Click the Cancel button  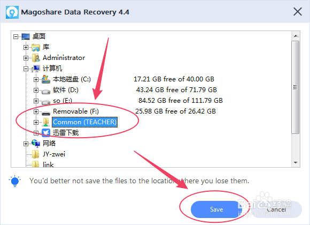(276, 209)
